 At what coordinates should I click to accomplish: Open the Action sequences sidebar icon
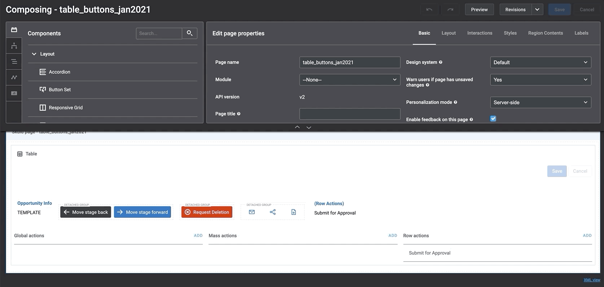(14, 77)
